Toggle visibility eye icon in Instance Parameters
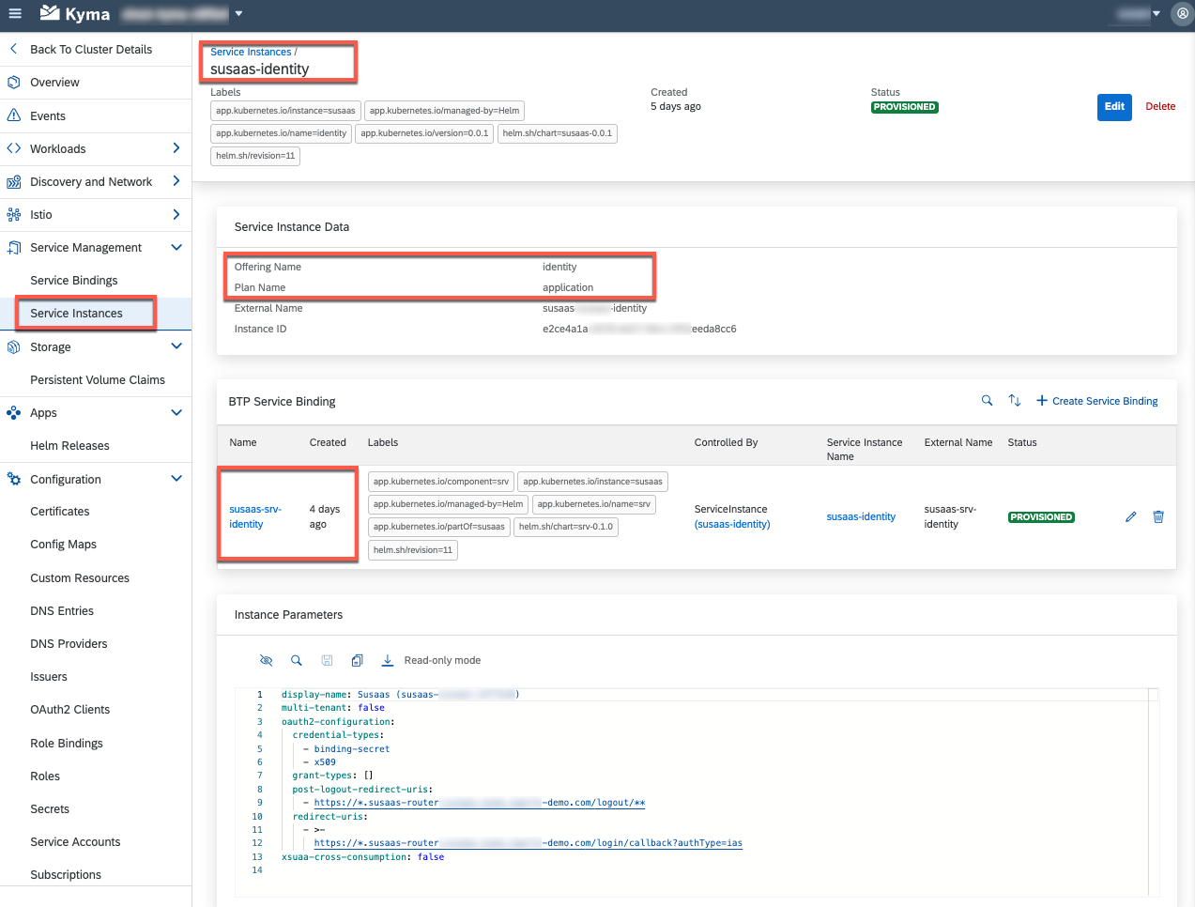Screen dimensions: 1195x907 [x=266, y=661]
